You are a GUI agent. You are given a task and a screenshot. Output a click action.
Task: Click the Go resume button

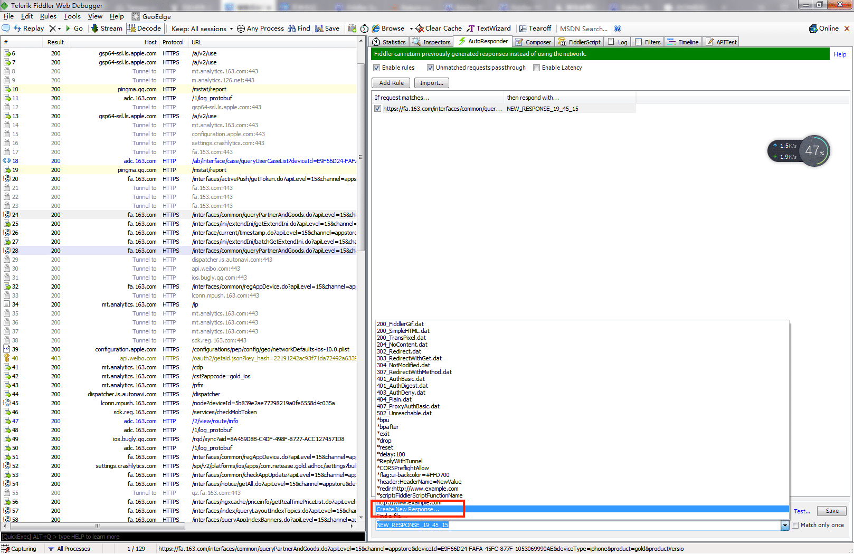(x=74, y=28)
